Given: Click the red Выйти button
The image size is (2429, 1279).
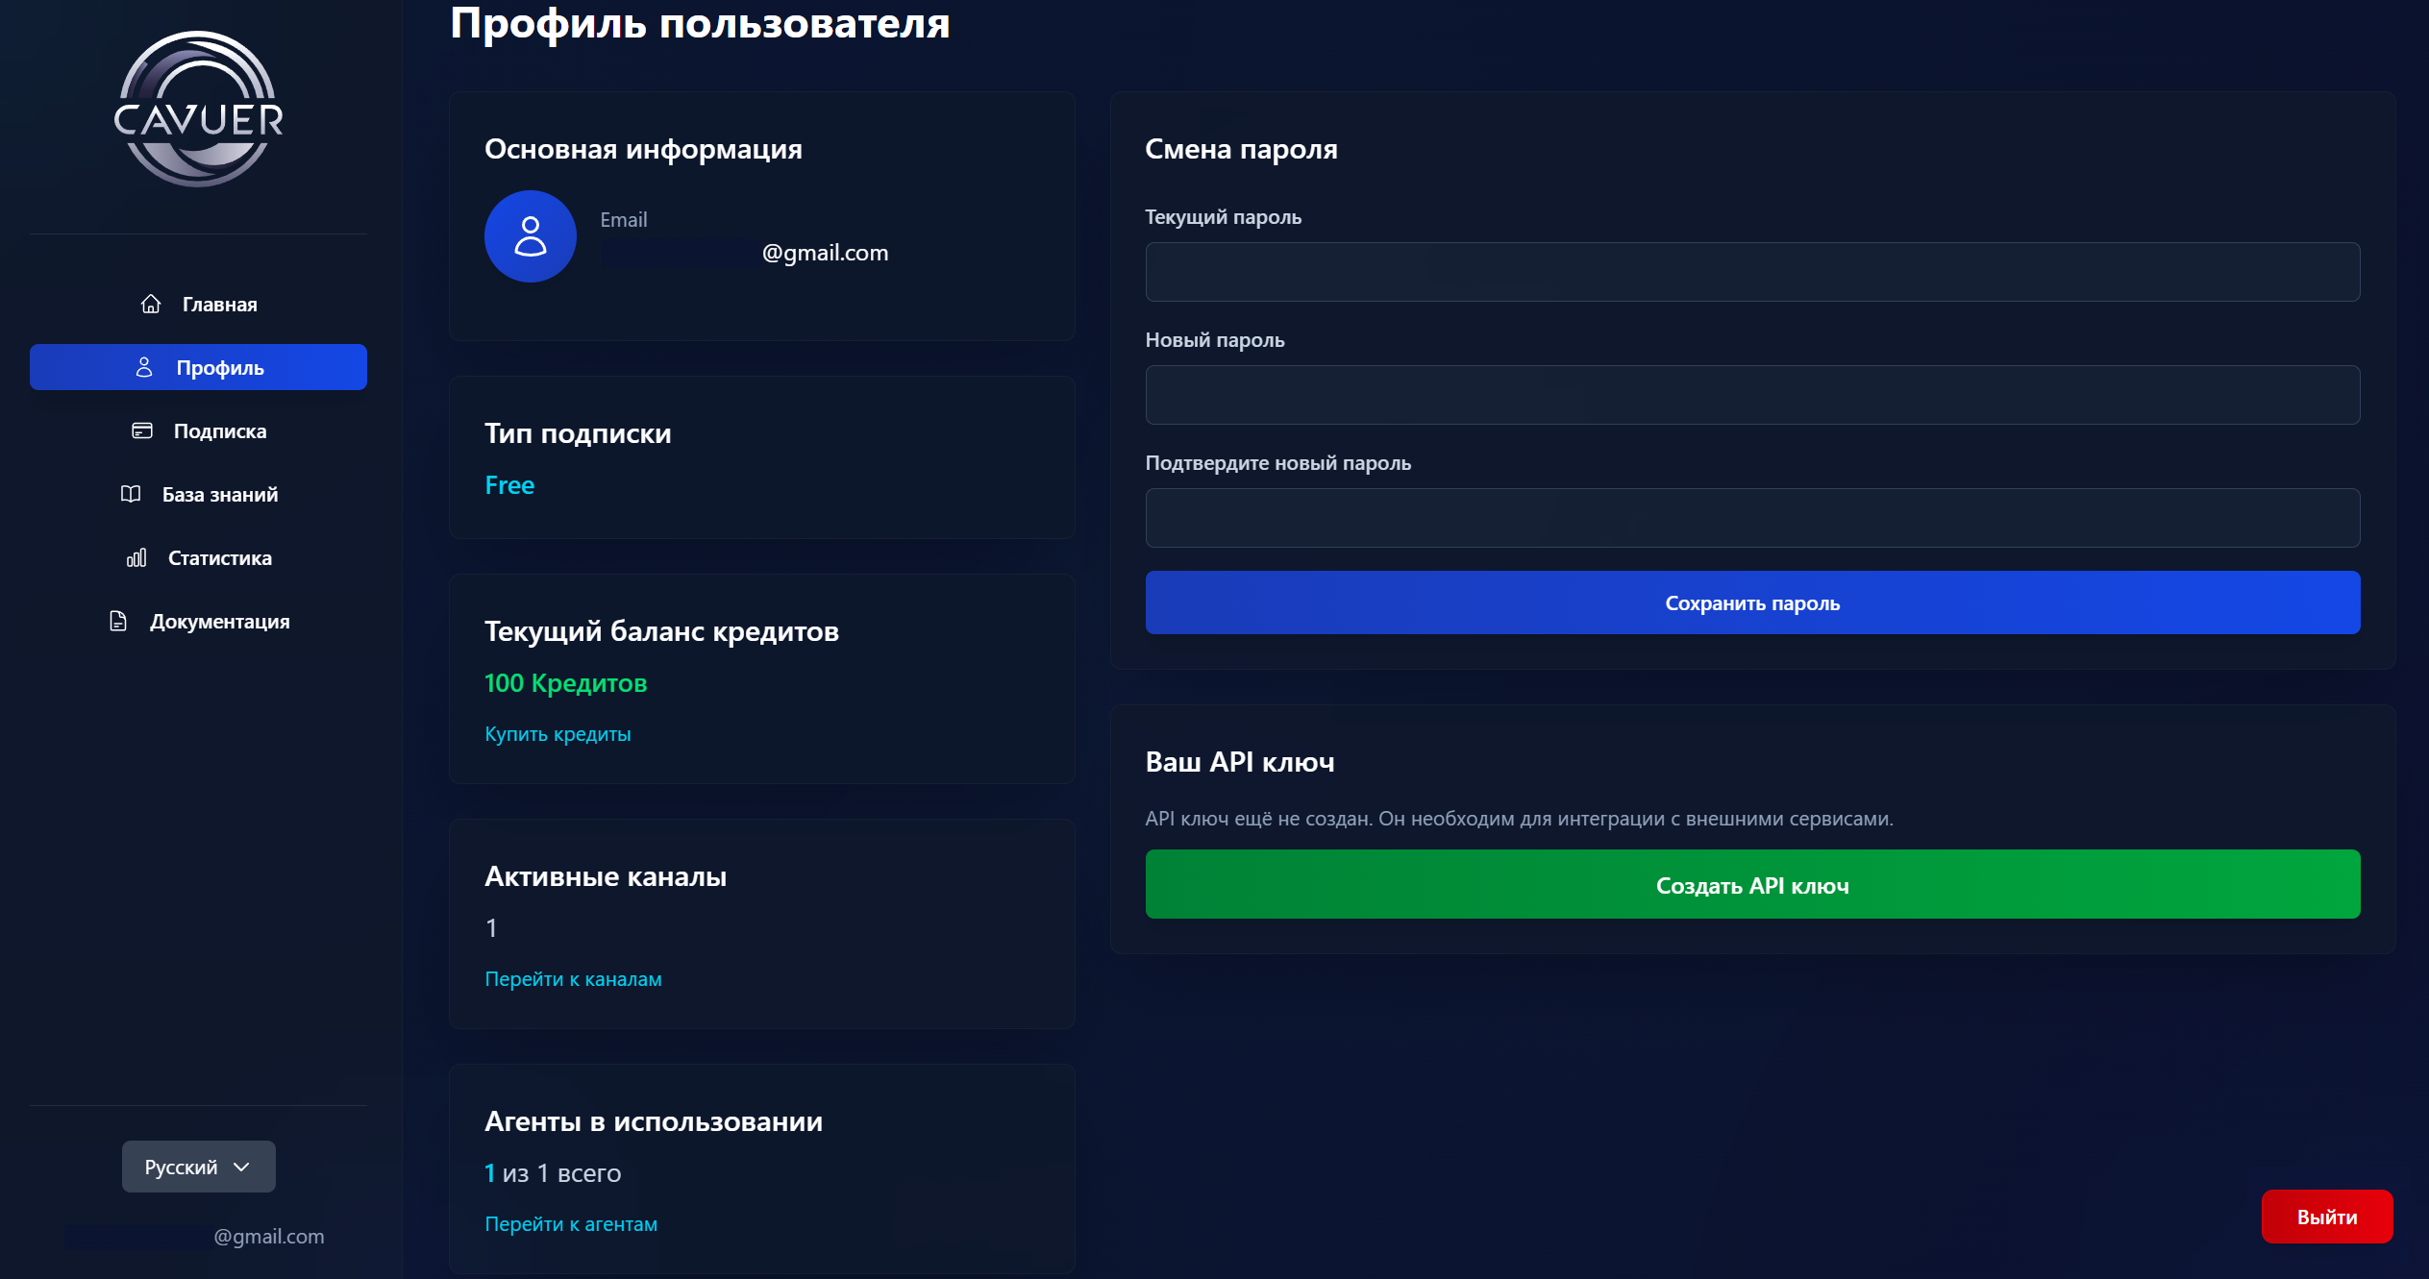Looking at the screenshot, I should click(x=2326, y=1217).
